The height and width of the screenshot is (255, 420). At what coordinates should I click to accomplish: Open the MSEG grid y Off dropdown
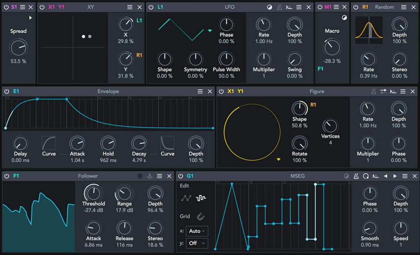(197, 243)
